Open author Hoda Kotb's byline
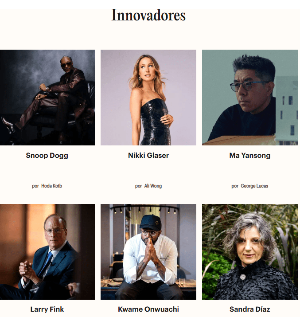This screenshot has height=317, width=300. click(51, 186)
